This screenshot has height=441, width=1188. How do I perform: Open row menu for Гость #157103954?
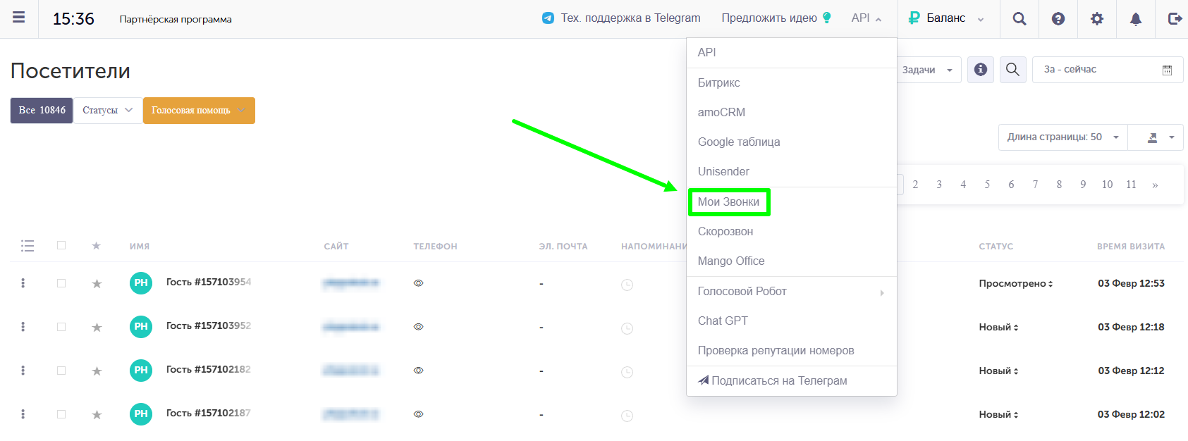click(x=23, y=283)
